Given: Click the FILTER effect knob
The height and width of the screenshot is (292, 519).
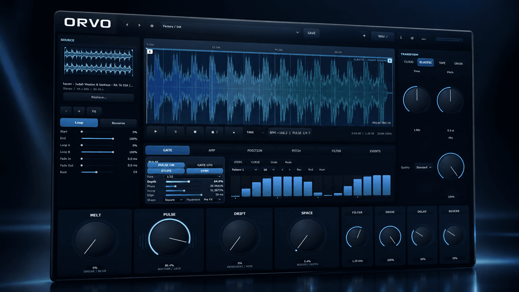Looking at the screenshot, I should (357, 237).
